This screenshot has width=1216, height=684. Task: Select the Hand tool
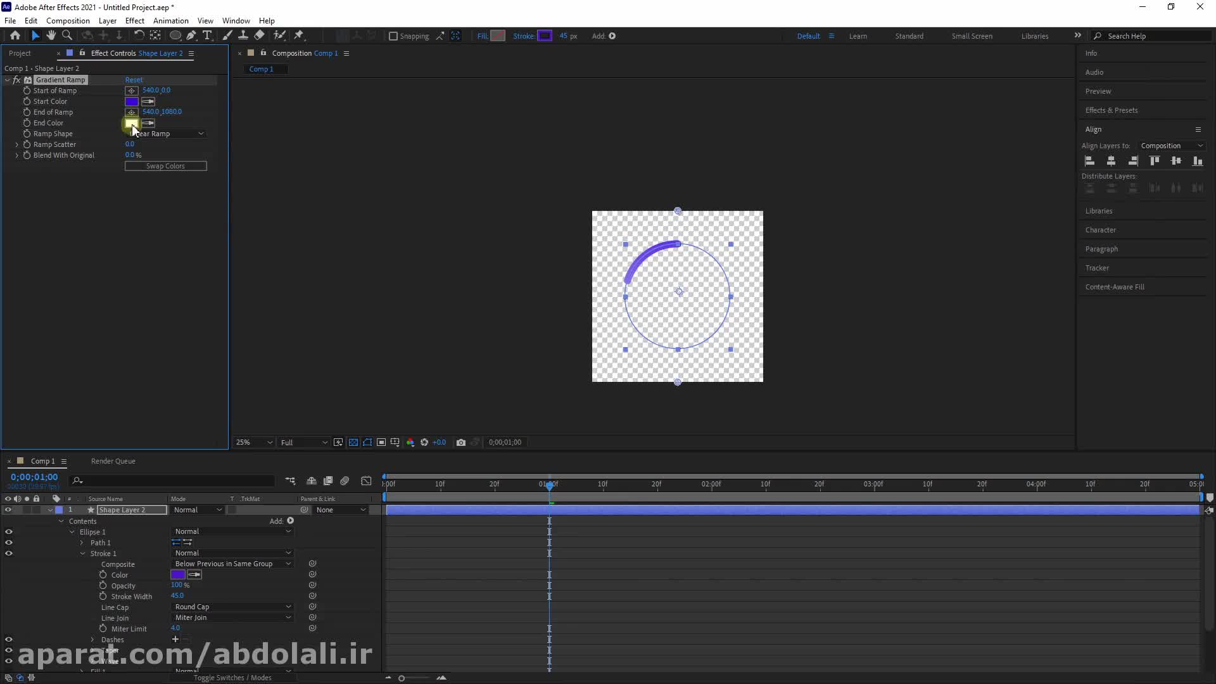[51, 35]
